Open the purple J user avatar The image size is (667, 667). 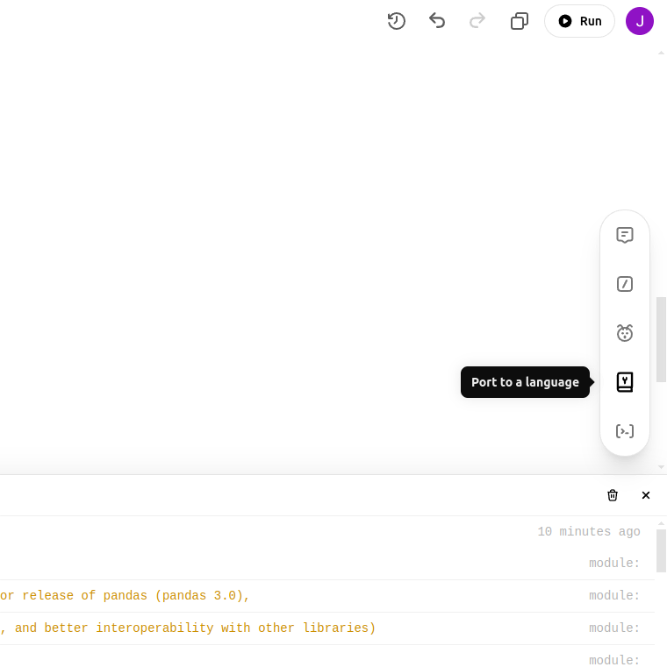(639, 21)
